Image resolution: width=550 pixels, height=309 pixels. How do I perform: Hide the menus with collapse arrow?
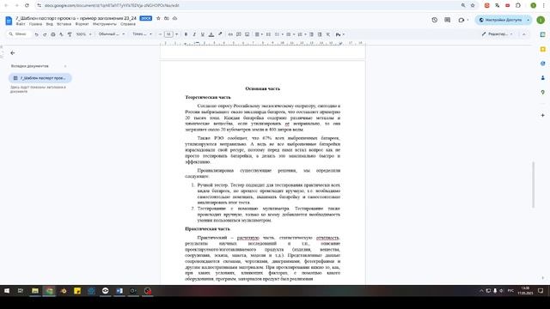click(524, 34)
